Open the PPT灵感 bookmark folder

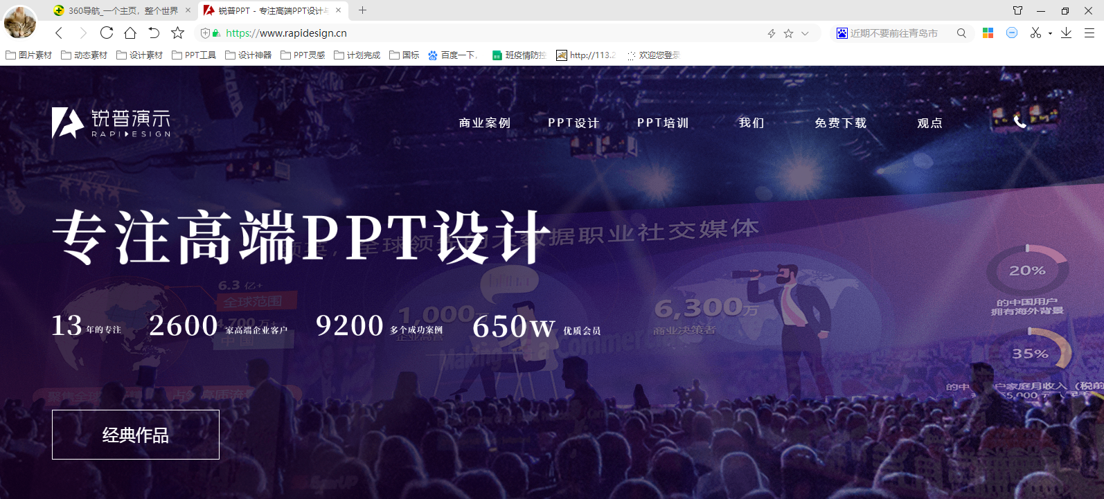point(303,55)
